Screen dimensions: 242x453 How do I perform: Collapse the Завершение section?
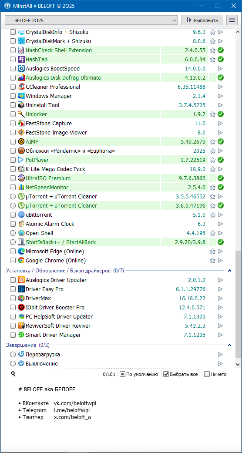coord(229,345)
